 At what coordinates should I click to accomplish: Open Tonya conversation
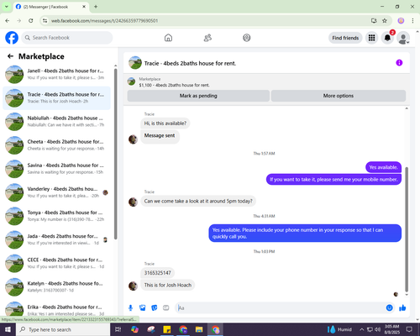56,216
